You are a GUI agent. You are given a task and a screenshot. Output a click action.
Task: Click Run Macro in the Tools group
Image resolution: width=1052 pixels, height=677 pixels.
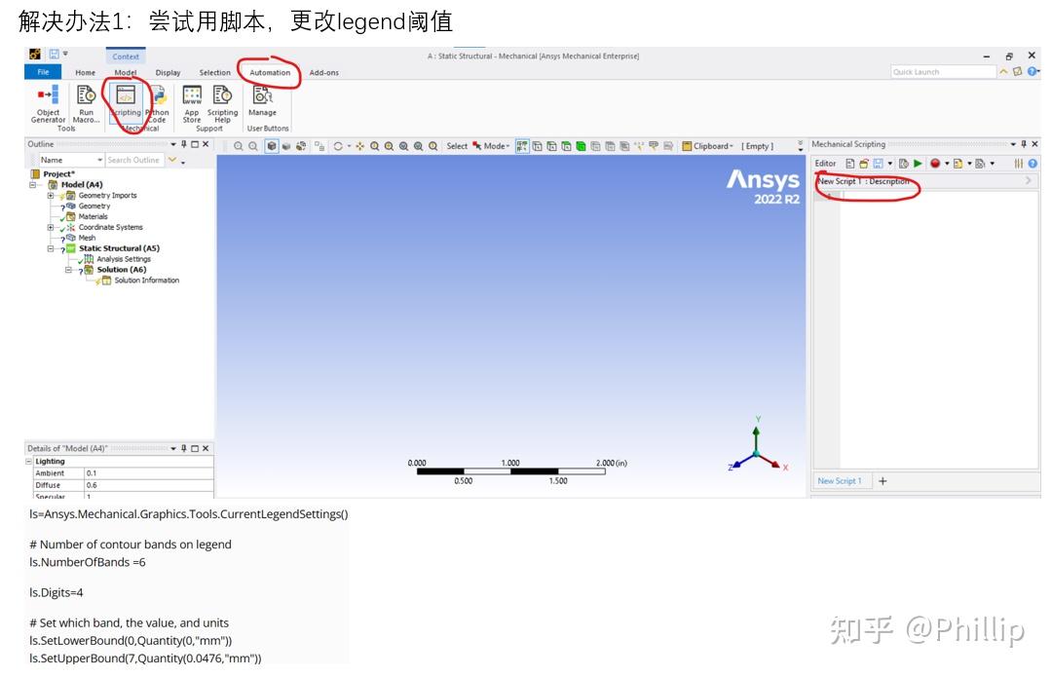pos(86,103)
